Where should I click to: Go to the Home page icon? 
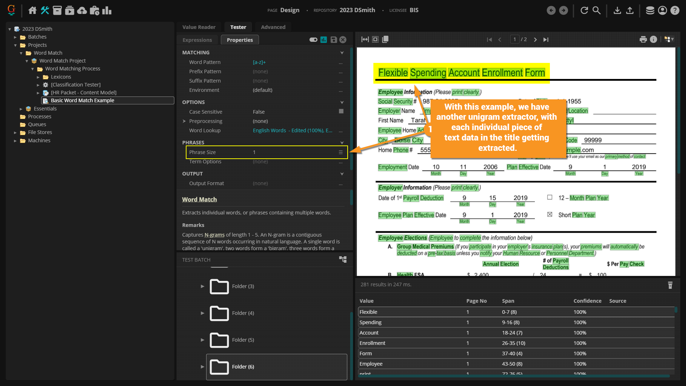[x=33, y=10]
